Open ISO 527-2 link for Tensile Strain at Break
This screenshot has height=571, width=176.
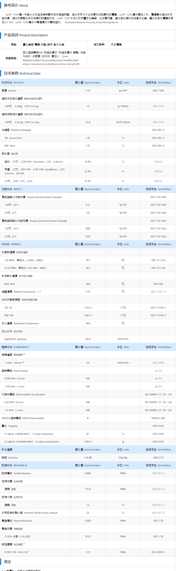point(158,513)
